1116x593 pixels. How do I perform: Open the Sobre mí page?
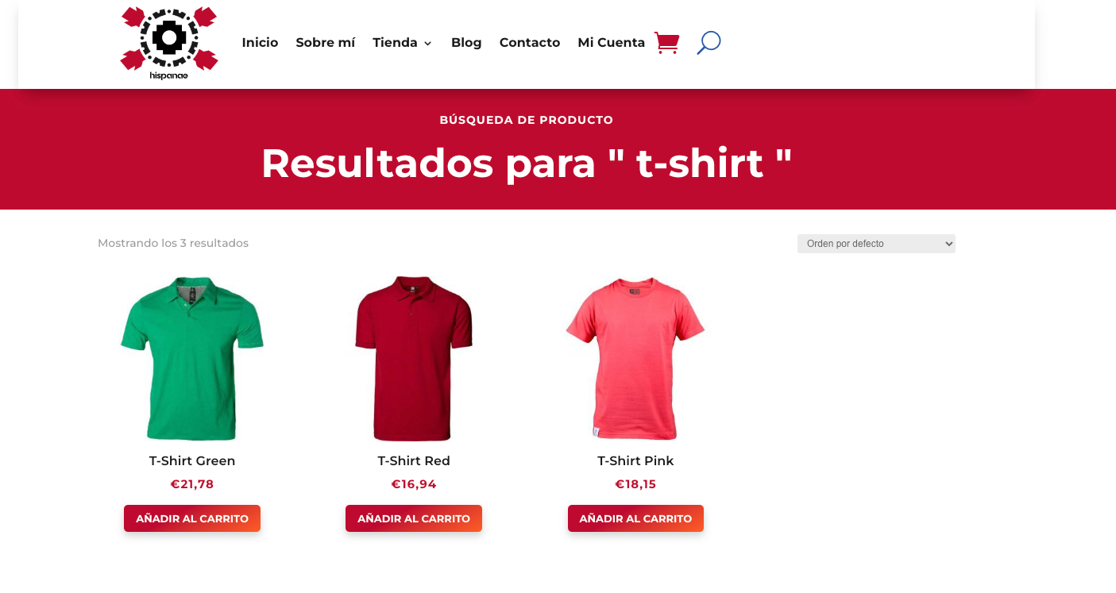click(325, 43)
